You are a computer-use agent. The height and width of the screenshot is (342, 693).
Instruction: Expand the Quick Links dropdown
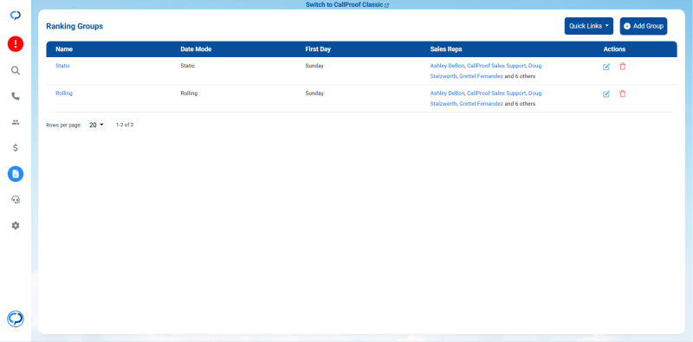click(589, 26)
